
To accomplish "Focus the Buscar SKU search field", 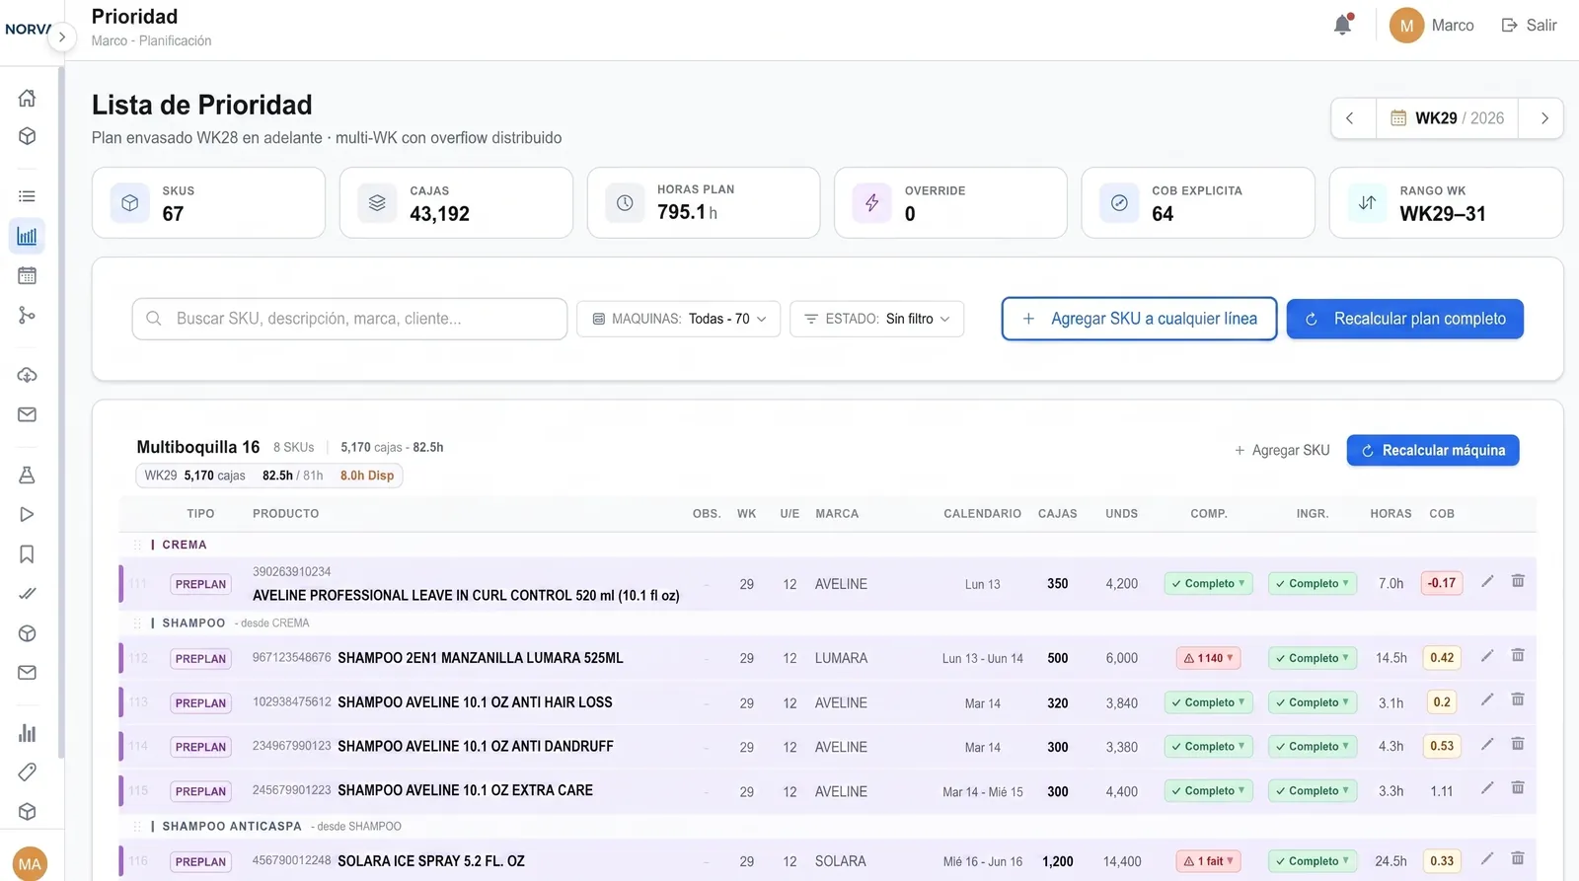I will point(349,319).
